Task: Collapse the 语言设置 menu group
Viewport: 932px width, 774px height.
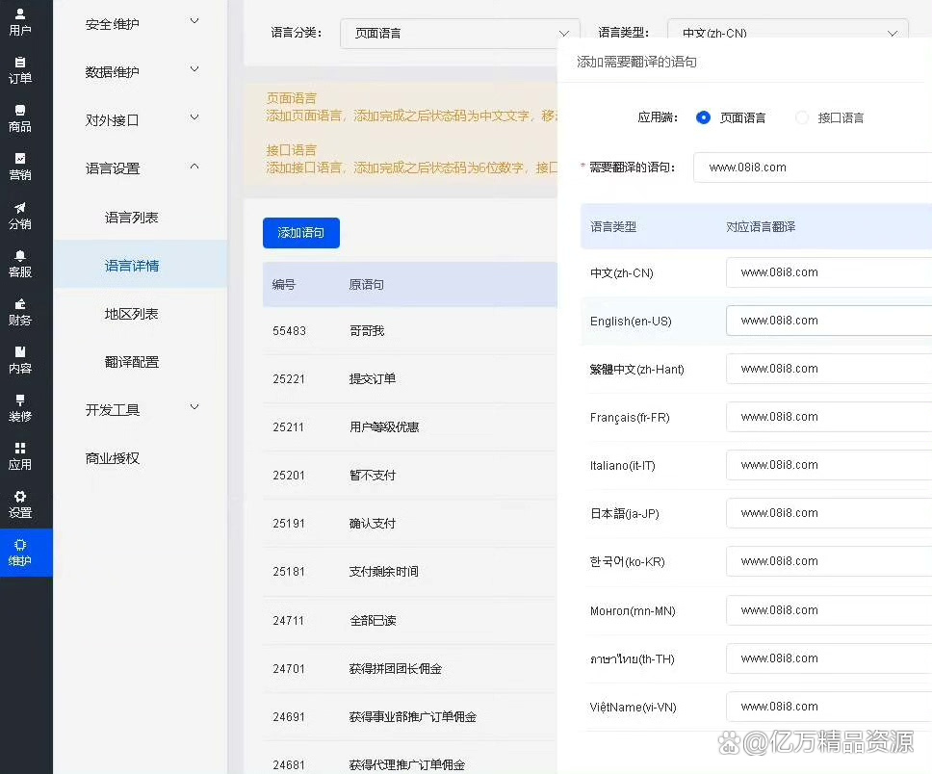Action: click(141, 168)
